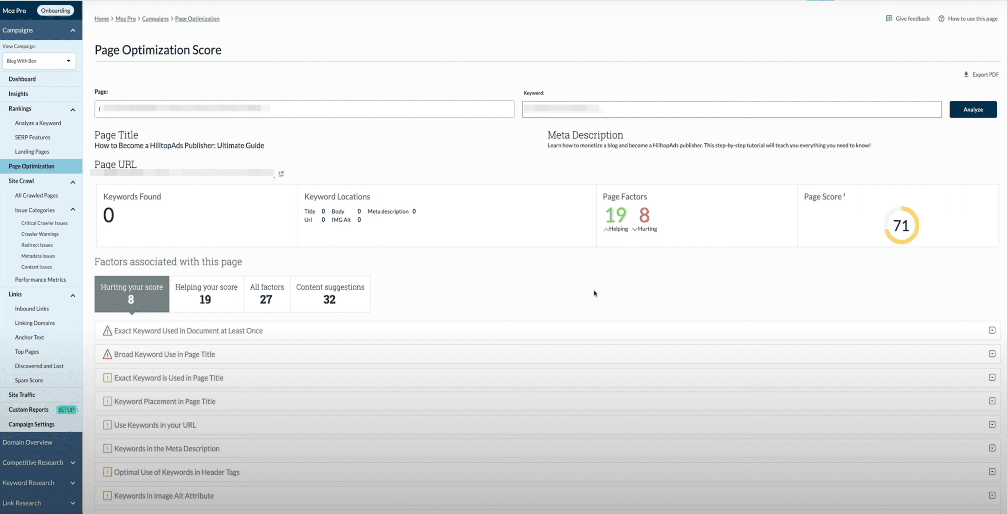This screenshot has width=1007, height=514.
Task: Click the warning triangle beside Exact Keyword Used in Document
Action: tap(107, 331)
